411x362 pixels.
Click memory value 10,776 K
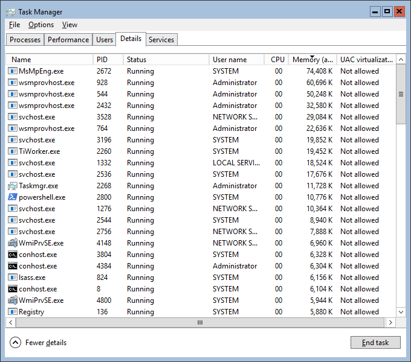(x=320, y=197)
